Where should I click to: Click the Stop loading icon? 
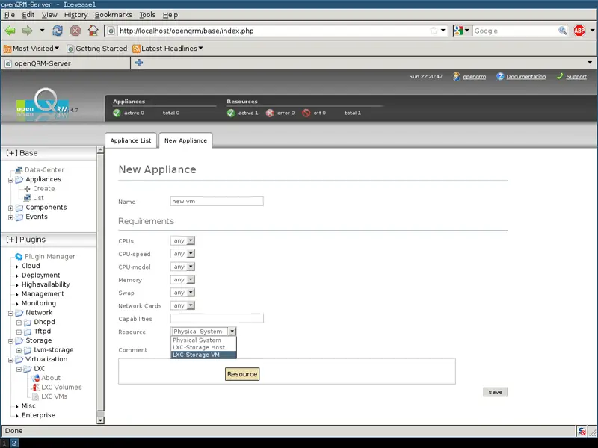click(x=75, y=31)
